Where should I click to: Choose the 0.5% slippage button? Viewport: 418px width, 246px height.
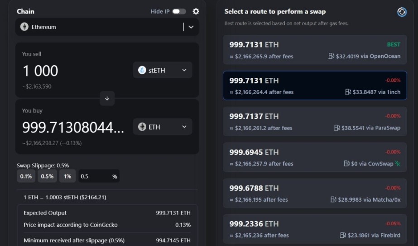click(47, 176)
